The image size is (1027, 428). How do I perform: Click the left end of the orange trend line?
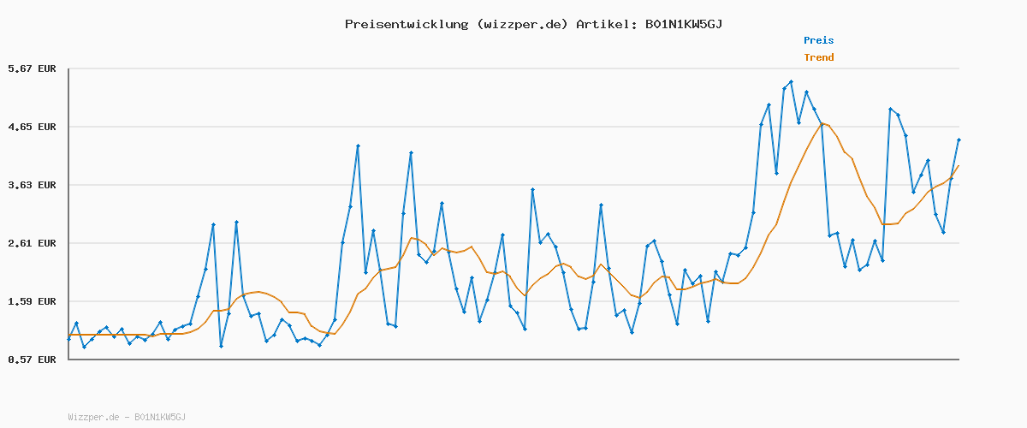[x=69, y=335]
